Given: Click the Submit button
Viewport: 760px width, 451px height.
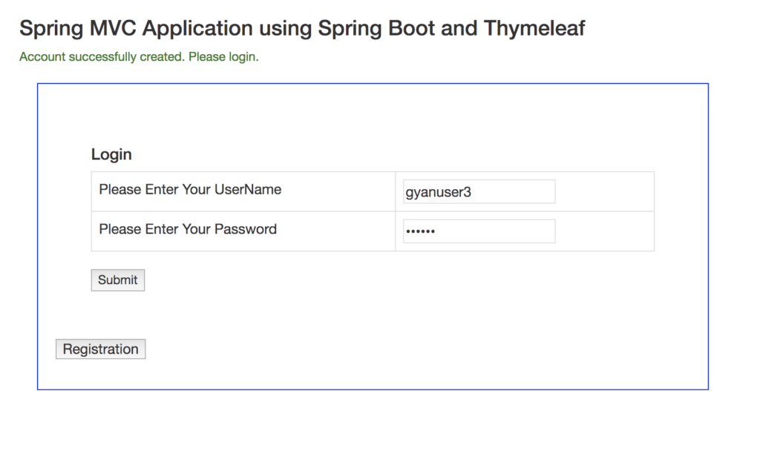Looking at the screenshot, I should coord(118,280).
